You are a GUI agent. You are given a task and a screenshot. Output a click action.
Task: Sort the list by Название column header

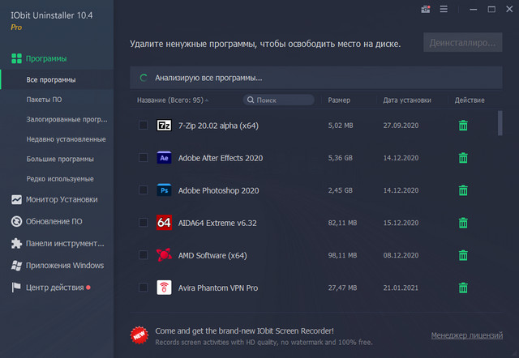[x=171, y=100]
